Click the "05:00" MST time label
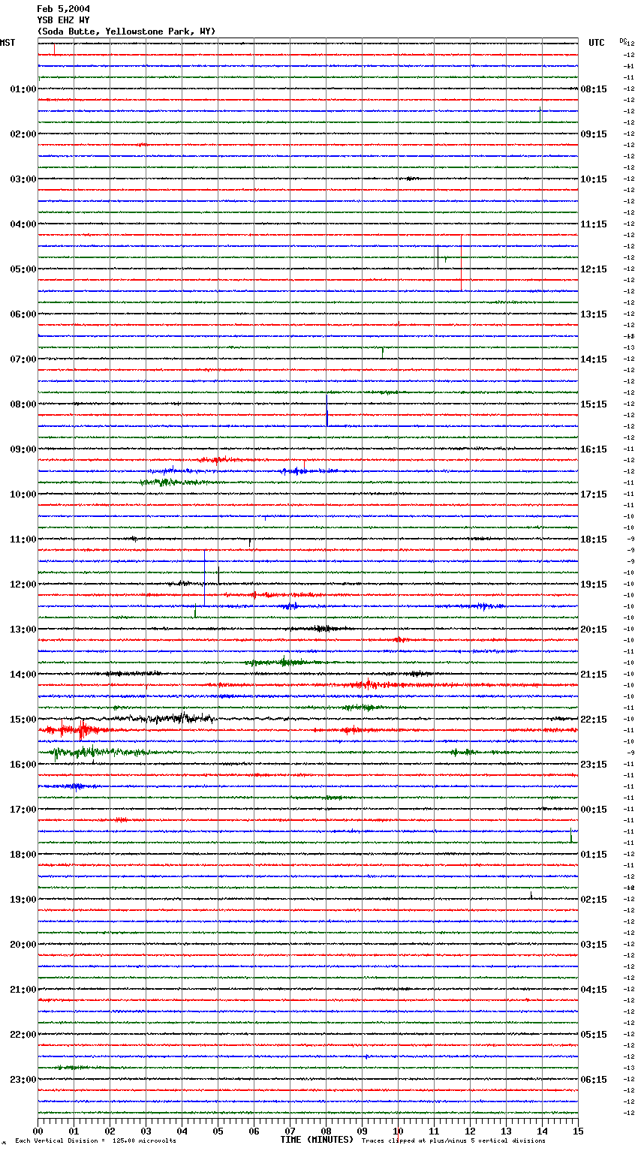Viewport: 638px width, 1151px height. (23, 269)
